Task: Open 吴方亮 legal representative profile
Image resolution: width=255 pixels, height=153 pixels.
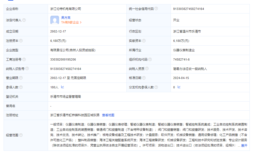Action: pyautogui.click(x=66, y=18)
